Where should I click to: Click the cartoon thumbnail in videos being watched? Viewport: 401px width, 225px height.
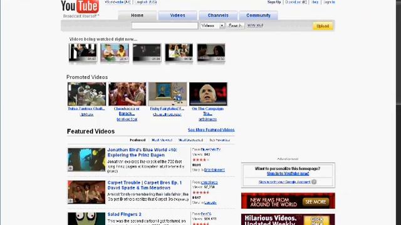[115, 52]
